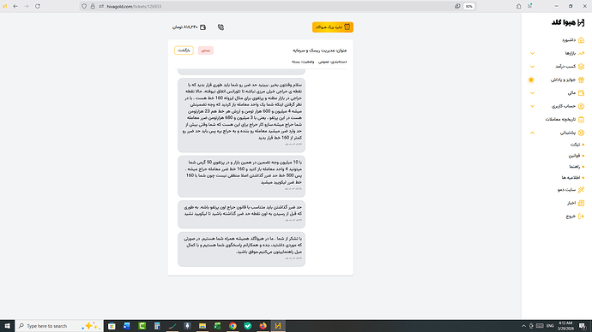The height and width of the screenshot is (332, 592).
Task: Open the Rules (قوانین) submenu item
Action: point(574,156)
